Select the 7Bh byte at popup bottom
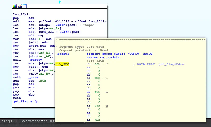The image size is (211, 127). point(97,120)
